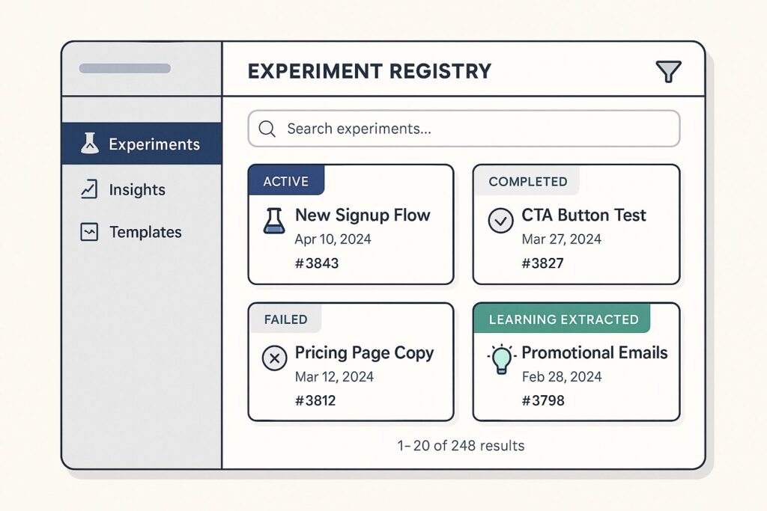Click the lightbulb icon on Promotional Emails
The width and height of the screenshot is (767, 511).
pos(501,359)
